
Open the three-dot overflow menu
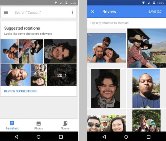click(72, 12)
